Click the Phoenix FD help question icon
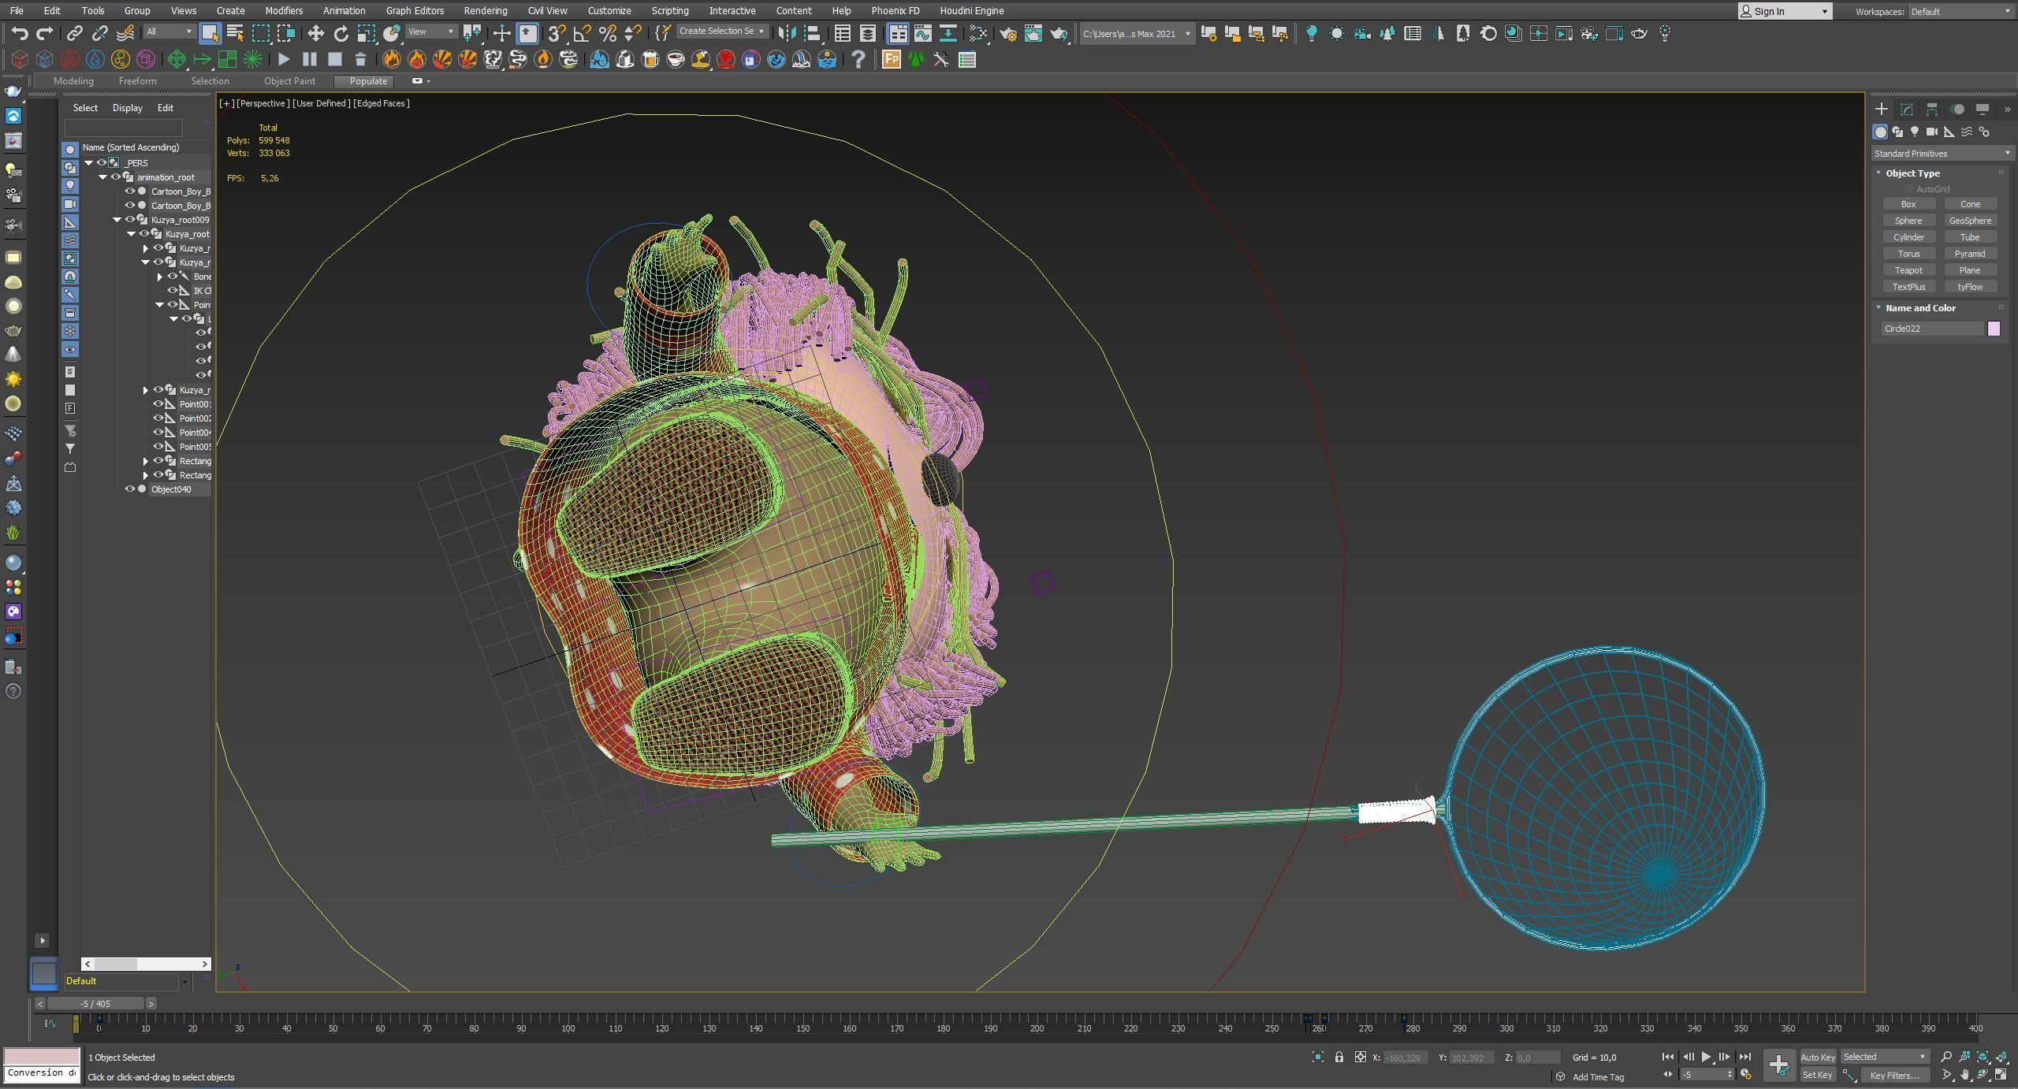The width and height of the screenshot is (2018, 1089). tap(858, 59)
